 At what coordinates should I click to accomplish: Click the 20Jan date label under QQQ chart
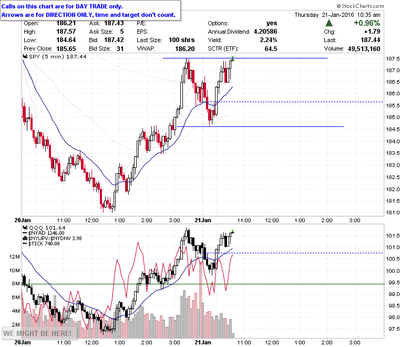tap(23, 342)
